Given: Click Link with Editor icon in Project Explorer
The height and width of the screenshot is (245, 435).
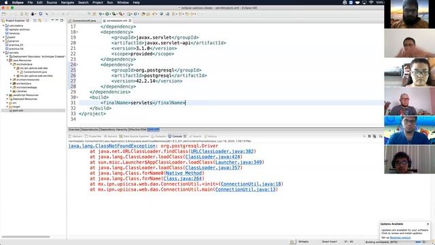Looking at the screenshot, I should (x=40, y=20).
